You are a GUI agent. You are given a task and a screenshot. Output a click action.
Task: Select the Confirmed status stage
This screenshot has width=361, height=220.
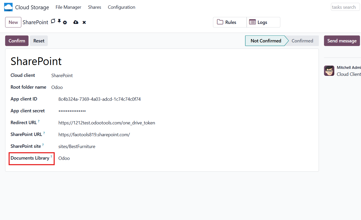tap(302, 41)
